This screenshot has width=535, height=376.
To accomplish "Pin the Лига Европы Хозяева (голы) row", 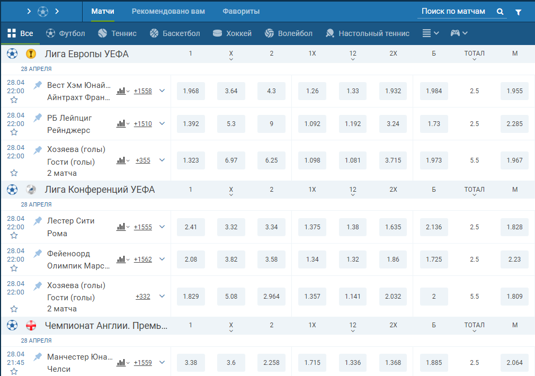I will tap(38, 150).
